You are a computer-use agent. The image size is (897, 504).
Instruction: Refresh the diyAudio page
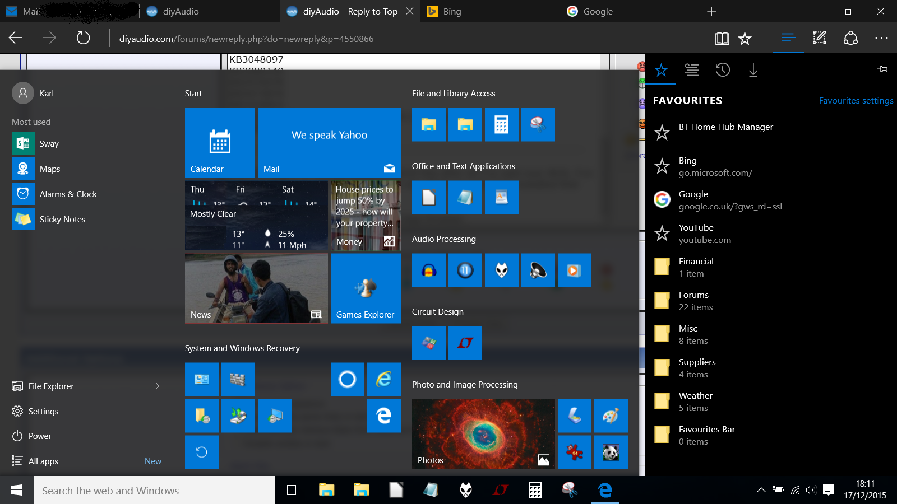pos(83,38)
